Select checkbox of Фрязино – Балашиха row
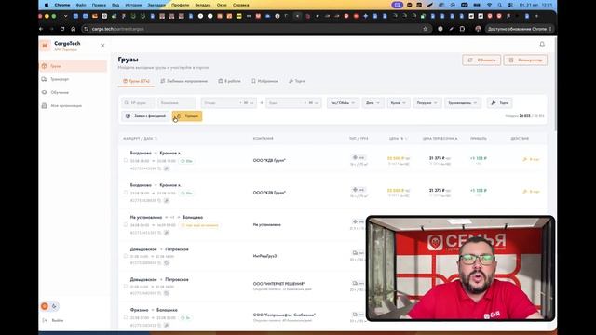 126,317
